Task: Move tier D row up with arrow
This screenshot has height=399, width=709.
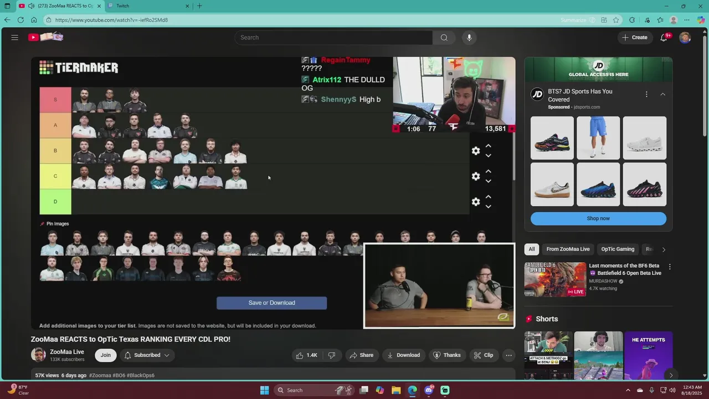Action: 489,197
